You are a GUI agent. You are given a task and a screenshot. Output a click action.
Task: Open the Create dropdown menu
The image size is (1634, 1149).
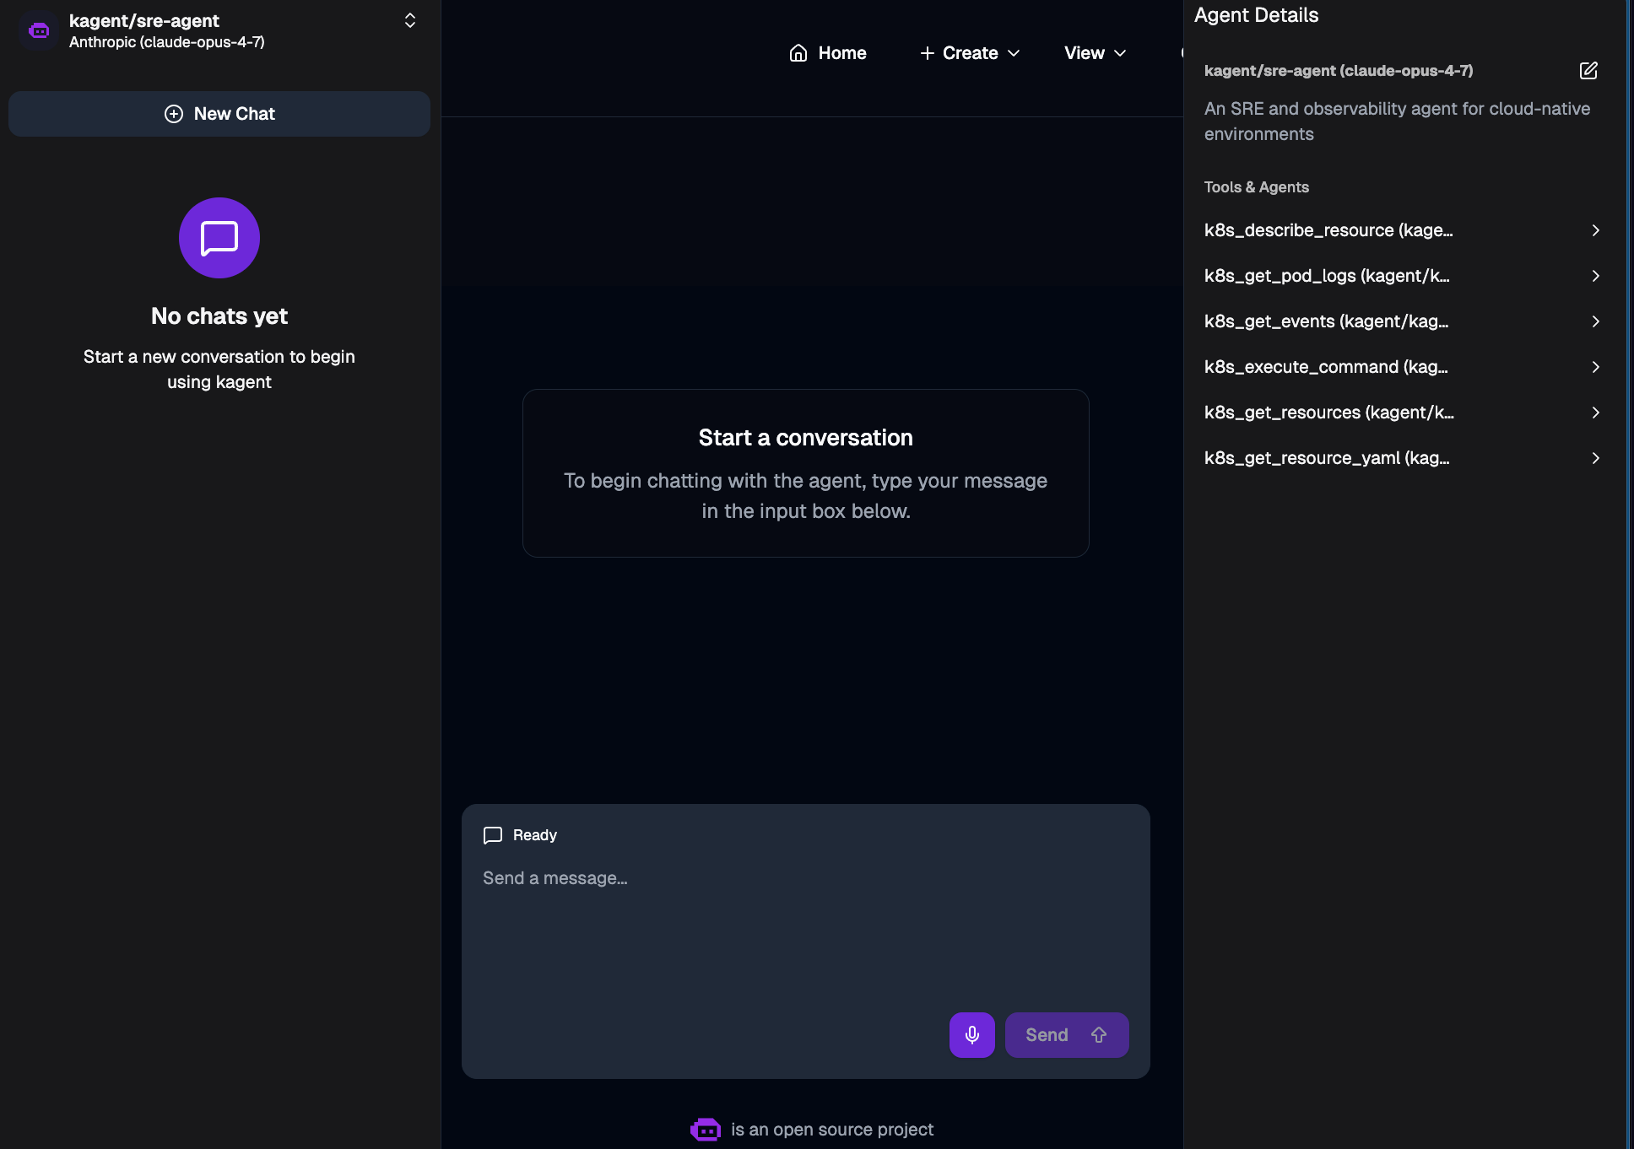[x=971, y=53]
